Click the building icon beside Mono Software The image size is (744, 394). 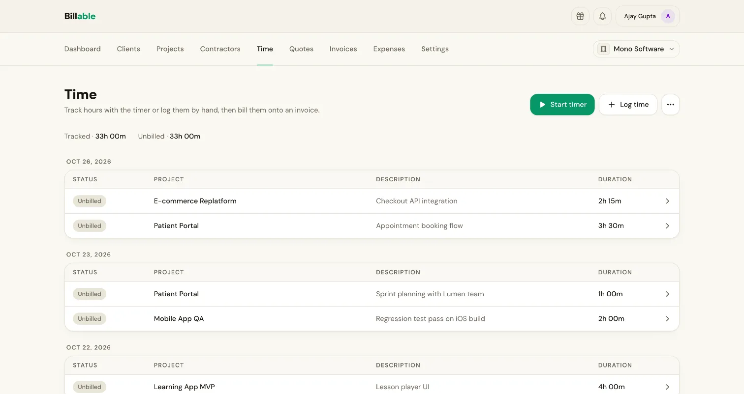point(603,49)
